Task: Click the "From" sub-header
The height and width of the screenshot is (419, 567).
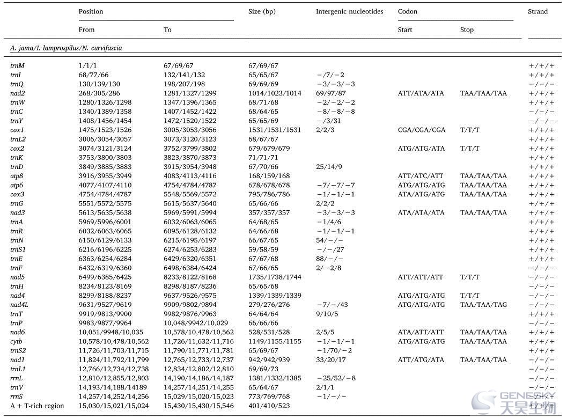Action: click(x=86, y=30)
